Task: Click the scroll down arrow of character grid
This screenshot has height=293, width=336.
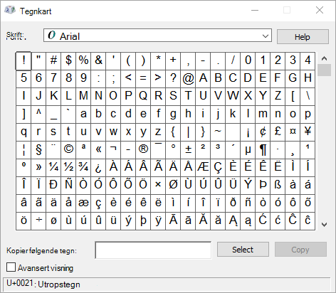Action: (324, 224)
